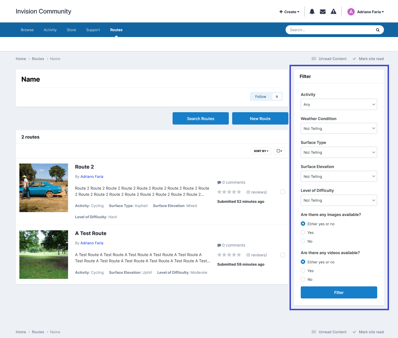Click the Adriano Faria avatar icon
This screenshot has height=338, width=398.
pos(351,12)
